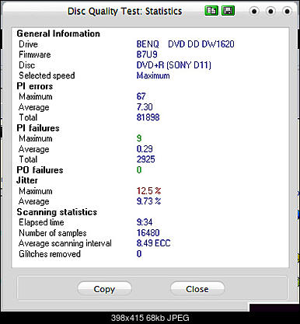This screenshot has height=324, width=300.
Task: Click the elapsed time value 9:34
Action: click(145, 222)
